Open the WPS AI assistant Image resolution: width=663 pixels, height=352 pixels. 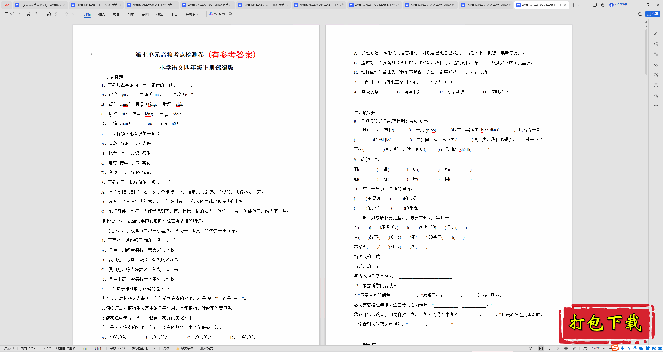point(217,14)
